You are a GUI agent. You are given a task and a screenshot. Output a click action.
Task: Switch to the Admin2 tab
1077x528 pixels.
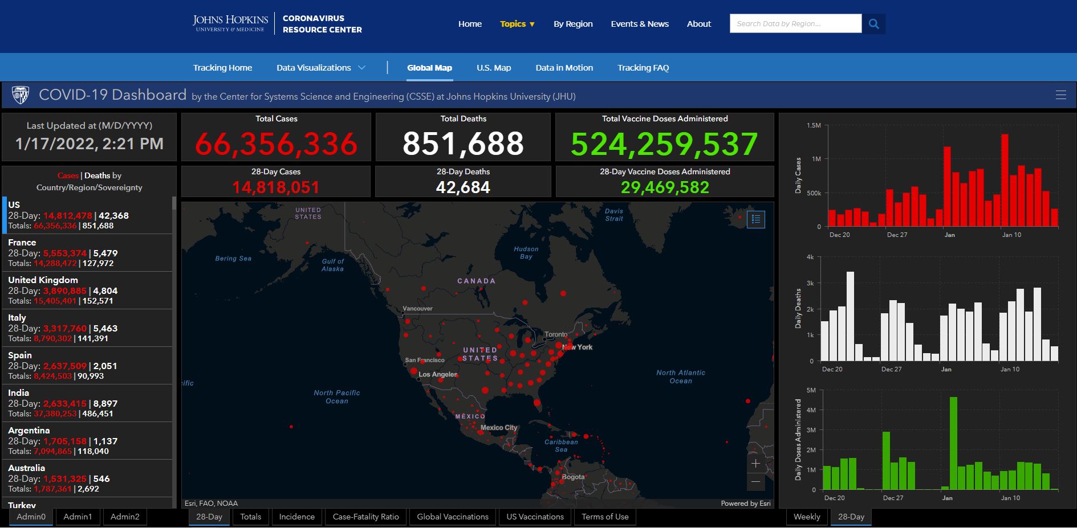click(125, 517)
